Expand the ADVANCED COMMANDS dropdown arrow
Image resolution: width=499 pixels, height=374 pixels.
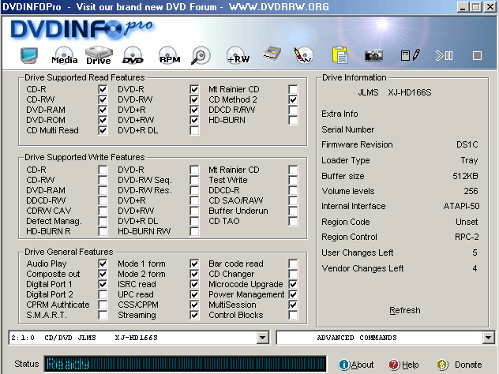coord(488,338)
